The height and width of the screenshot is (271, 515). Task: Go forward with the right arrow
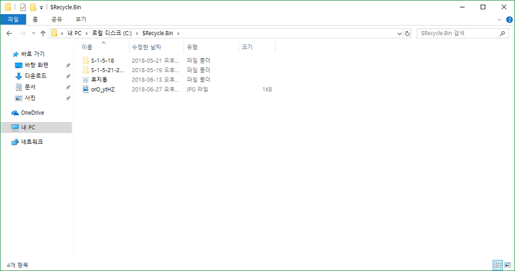point(23,33)
